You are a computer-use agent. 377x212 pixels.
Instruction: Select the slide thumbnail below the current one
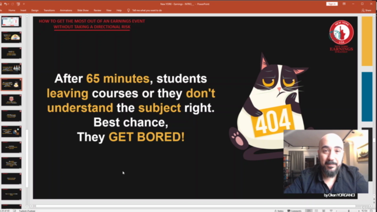click(x=11, y=100)
